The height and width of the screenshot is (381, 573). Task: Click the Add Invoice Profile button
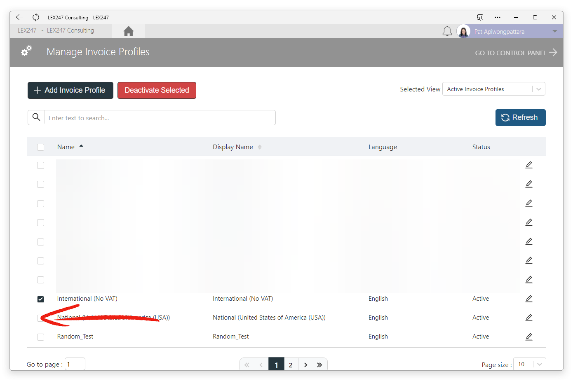70,90
